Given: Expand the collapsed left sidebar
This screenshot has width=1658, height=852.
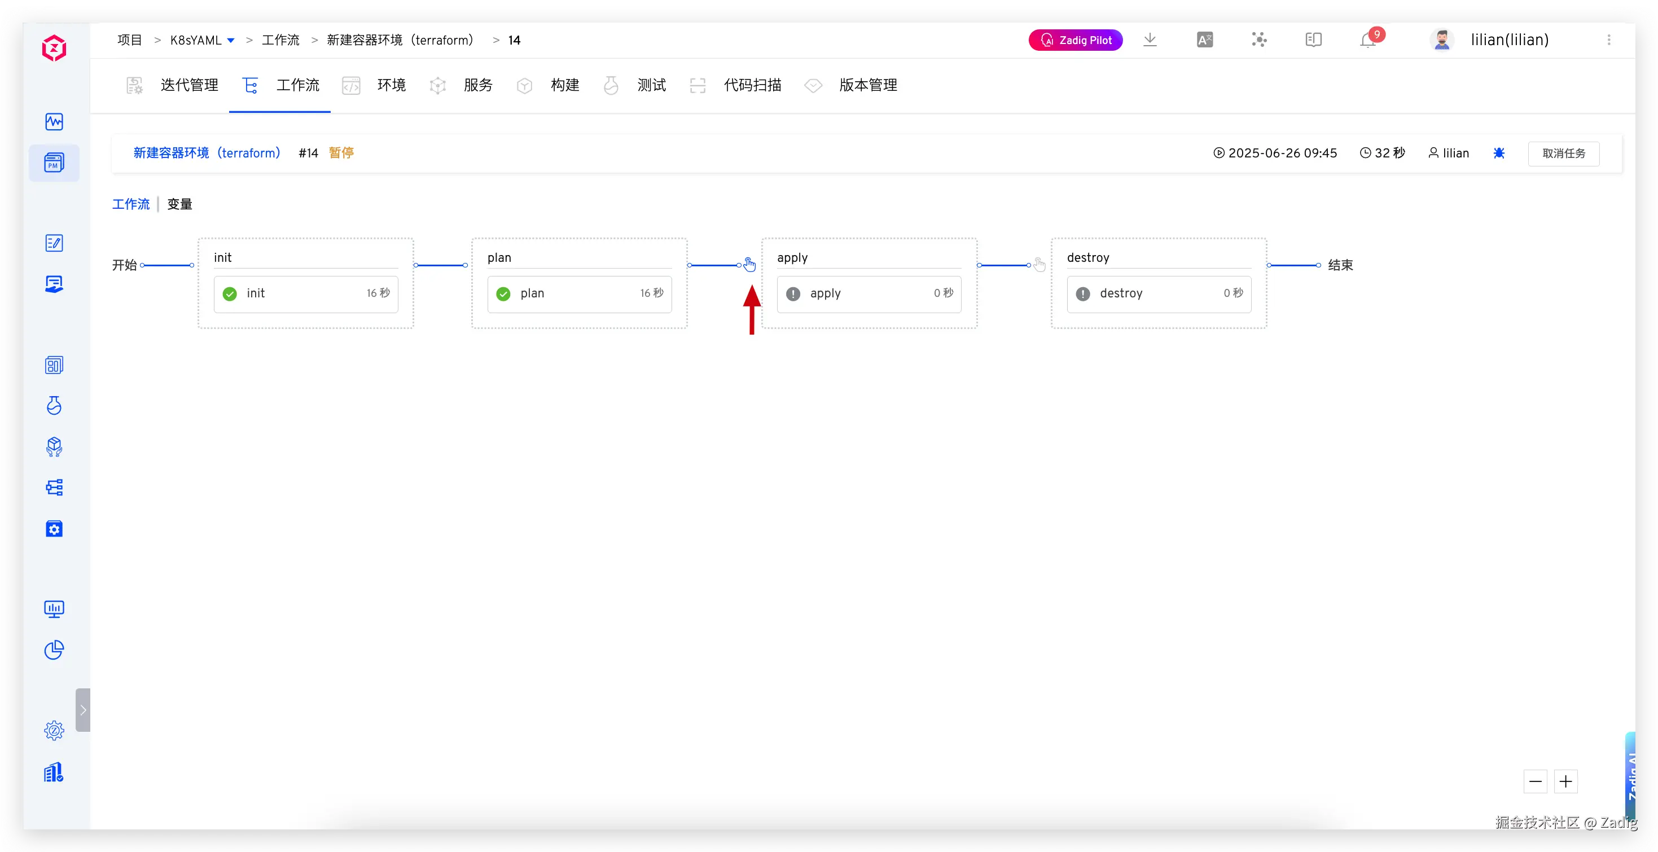Looking at the screenshot, I should pyautogui.click(x=83, y=710).
